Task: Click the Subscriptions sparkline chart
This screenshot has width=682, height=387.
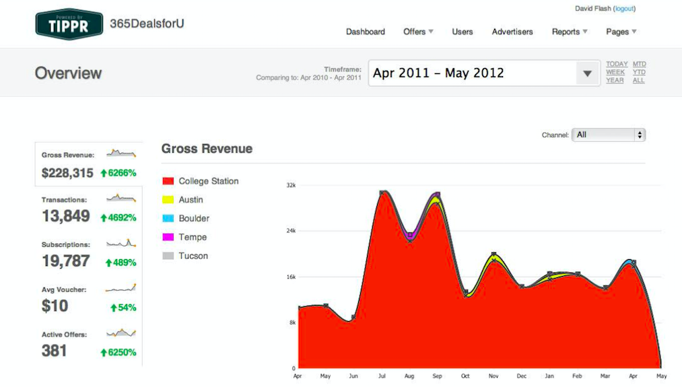Action: pyautogui.click(x=121, y=243)
